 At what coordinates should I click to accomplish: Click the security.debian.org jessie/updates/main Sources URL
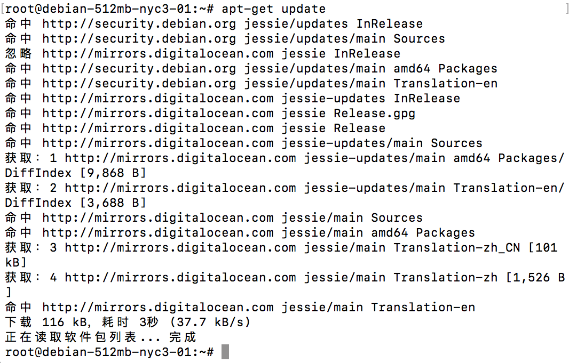click(243, 39)
